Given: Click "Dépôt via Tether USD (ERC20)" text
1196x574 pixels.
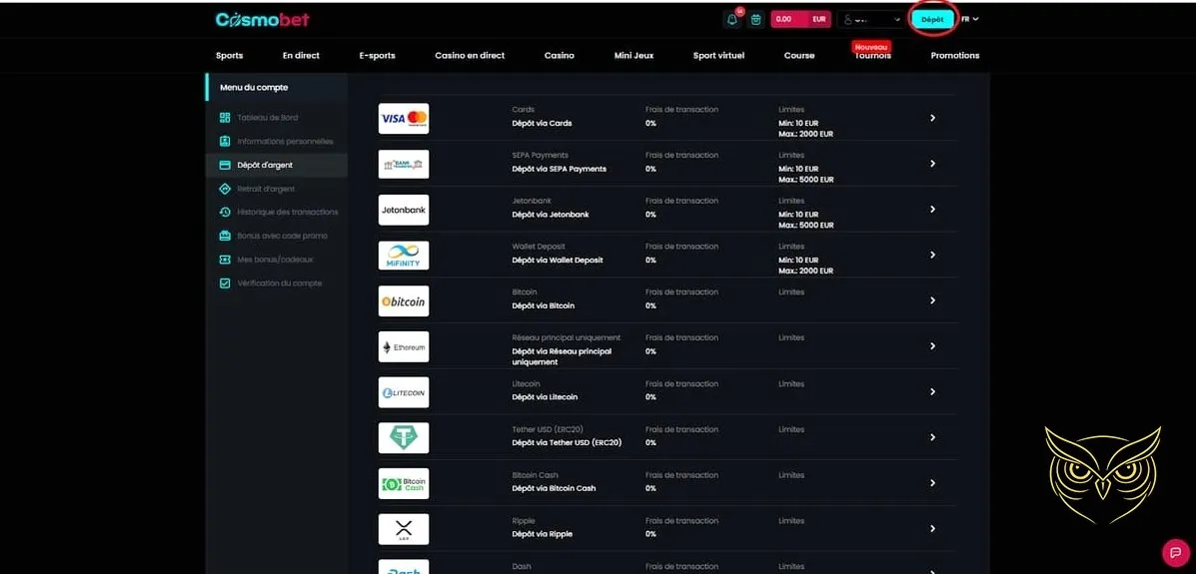Looking at the screenshot, I should (567, 443).
